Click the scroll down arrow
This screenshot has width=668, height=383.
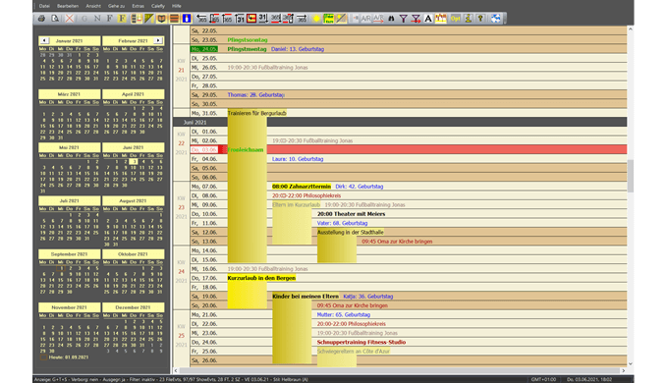(x=631, y=363)
